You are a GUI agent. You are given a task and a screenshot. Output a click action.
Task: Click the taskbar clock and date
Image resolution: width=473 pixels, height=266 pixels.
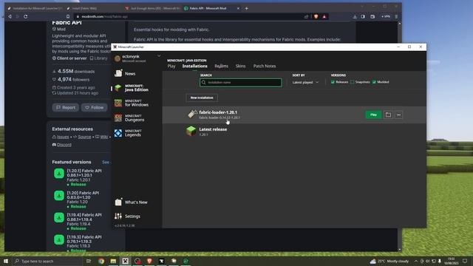(452, 261)
